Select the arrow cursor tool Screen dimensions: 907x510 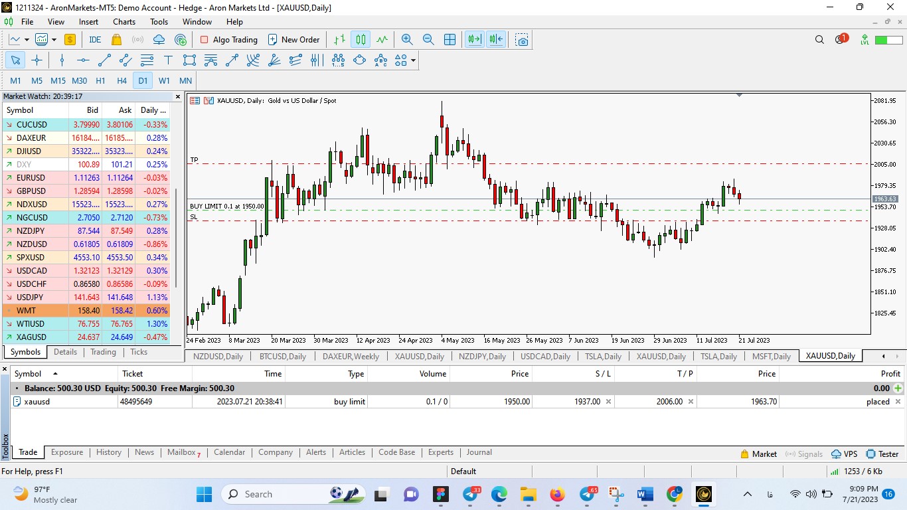click(15, 60)
